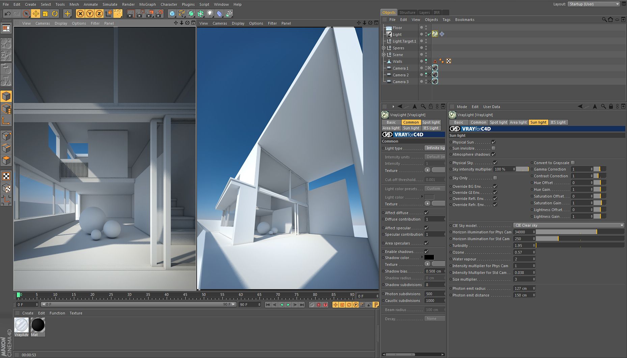
Task: Open render settings clapperboard with gear
Action: [x=159, y=14]
